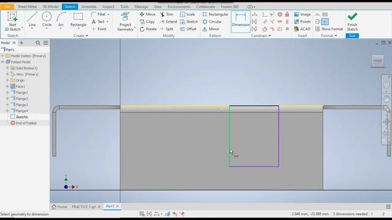
Task: Add a new browser panel tab
Action: 21,43
